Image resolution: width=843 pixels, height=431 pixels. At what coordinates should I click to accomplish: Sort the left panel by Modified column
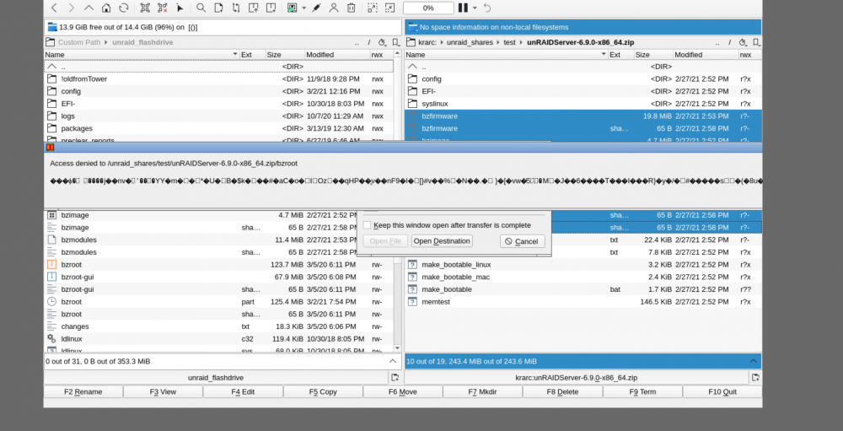coord(336,54)
